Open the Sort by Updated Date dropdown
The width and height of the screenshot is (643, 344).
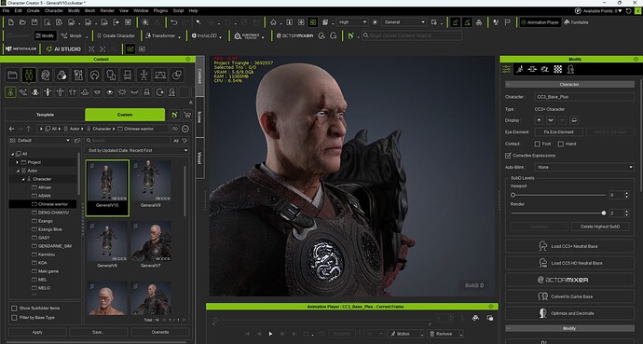click(137, 150)
